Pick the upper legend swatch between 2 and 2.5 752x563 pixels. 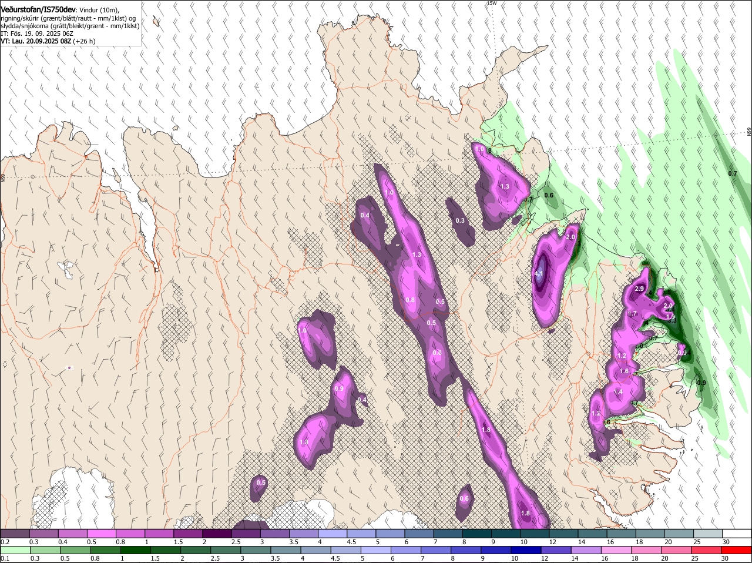(x=217, y=533)
